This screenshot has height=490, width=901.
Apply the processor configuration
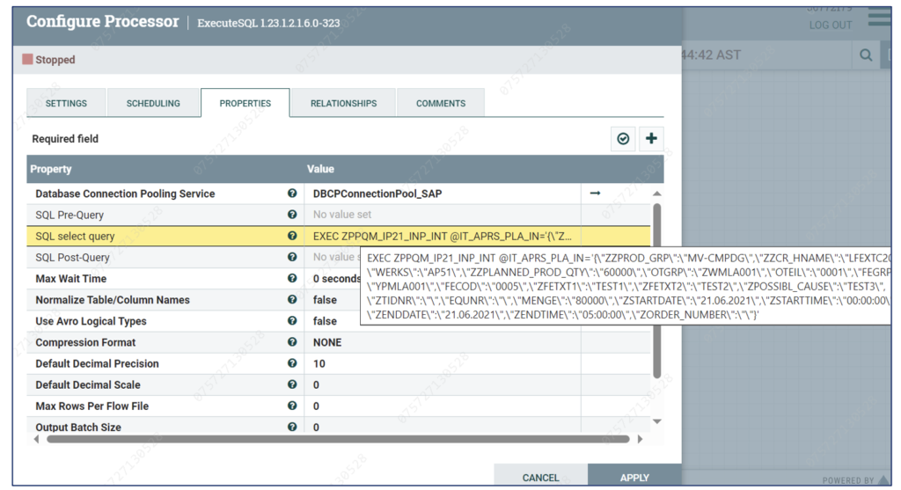pos(634,477)
